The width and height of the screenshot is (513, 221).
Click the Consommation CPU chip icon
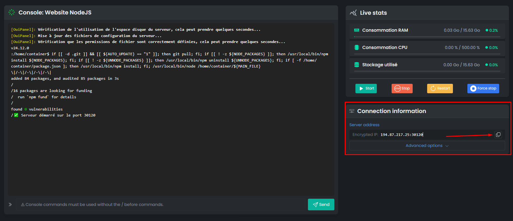(356, 47)
